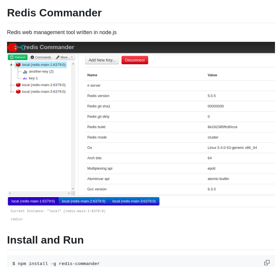Collapse the local redis-main-1 server tree
Viewport: 280px width, 267px height.
point(11,65)
